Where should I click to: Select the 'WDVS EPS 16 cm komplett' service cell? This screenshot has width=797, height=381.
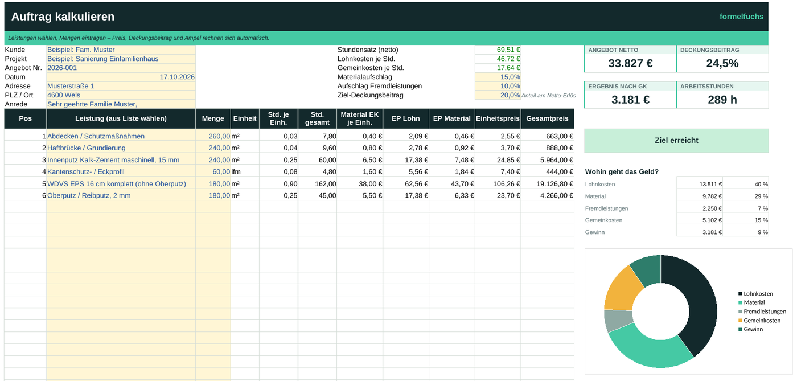121,184
